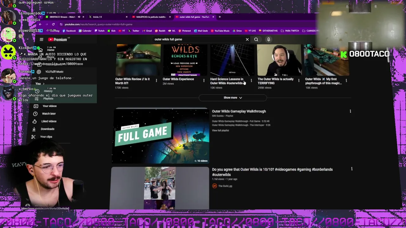Viewport: 406px width, 228px height.
Task: Switch to the Inicio / X browser tab
Action: point(97,17)
